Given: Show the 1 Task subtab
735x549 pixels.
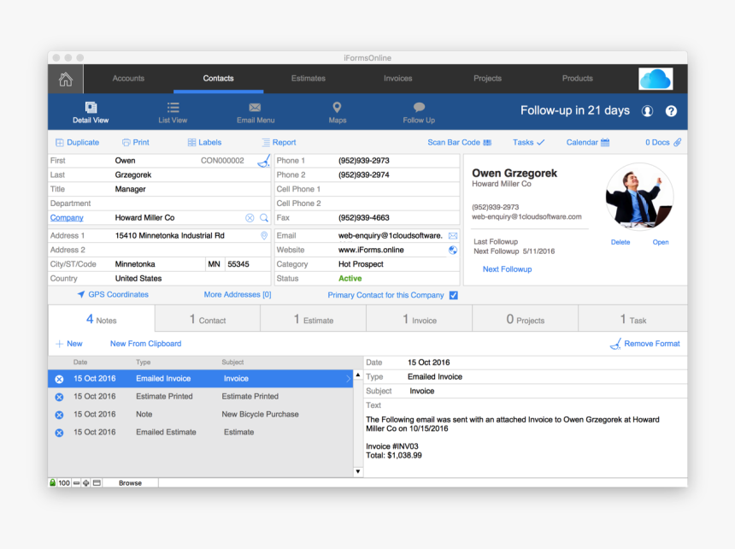Looking at the screenshot, I should [x=632, y=319].
